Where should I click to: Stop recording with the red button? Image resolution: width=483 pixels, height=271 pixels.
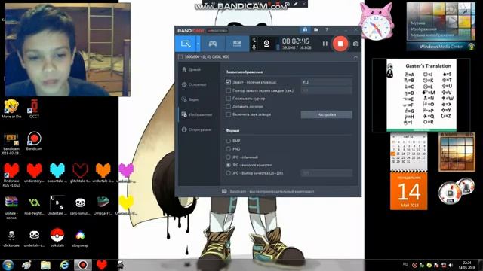click(x=340, y=44)
